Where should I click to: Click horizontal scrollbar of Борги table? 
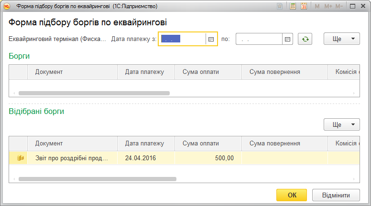tap(94, 93)
